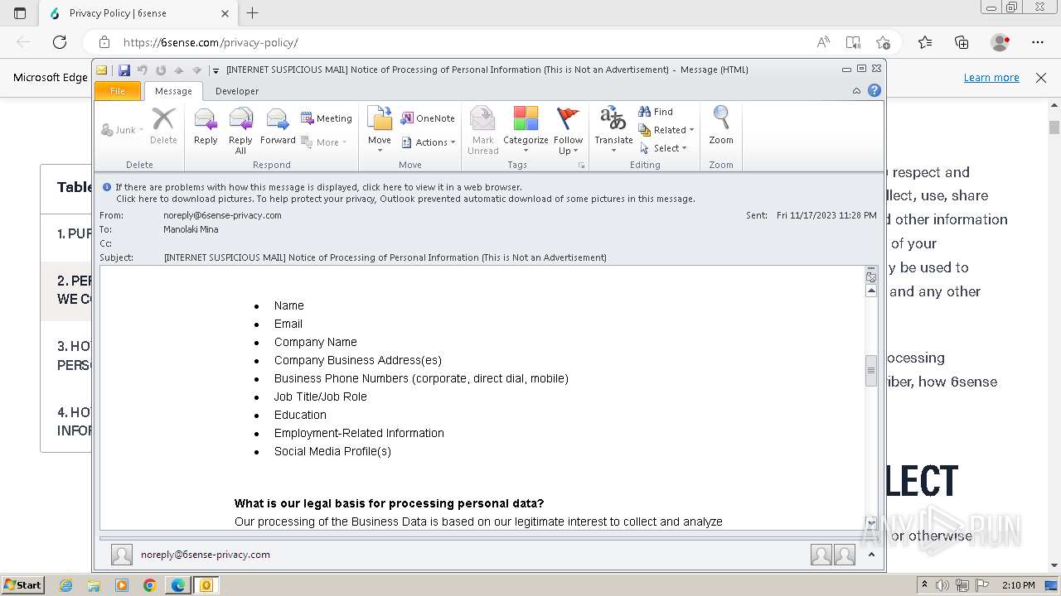View site information lock icon
The image size is (1061, 596).
tap(104, 42)
